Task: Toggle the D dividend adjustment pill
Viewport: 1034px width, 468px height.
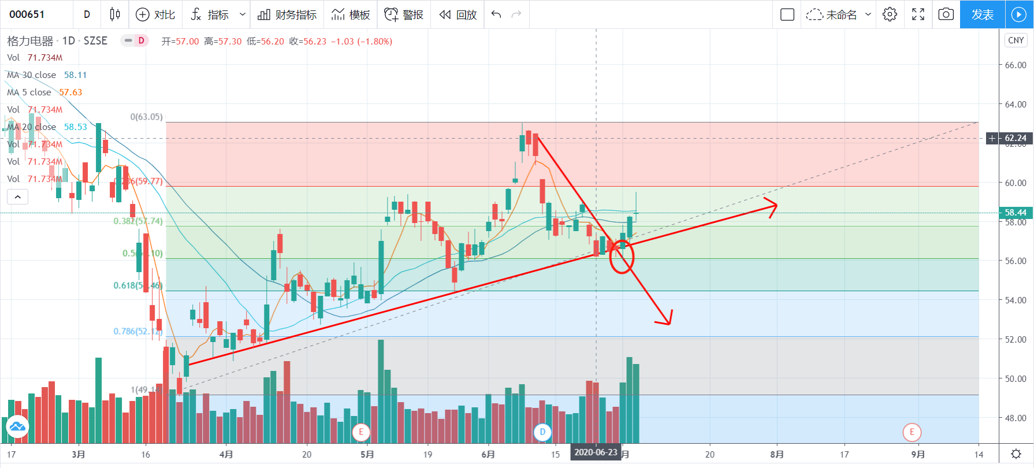Action: click(x=135, y=40)
